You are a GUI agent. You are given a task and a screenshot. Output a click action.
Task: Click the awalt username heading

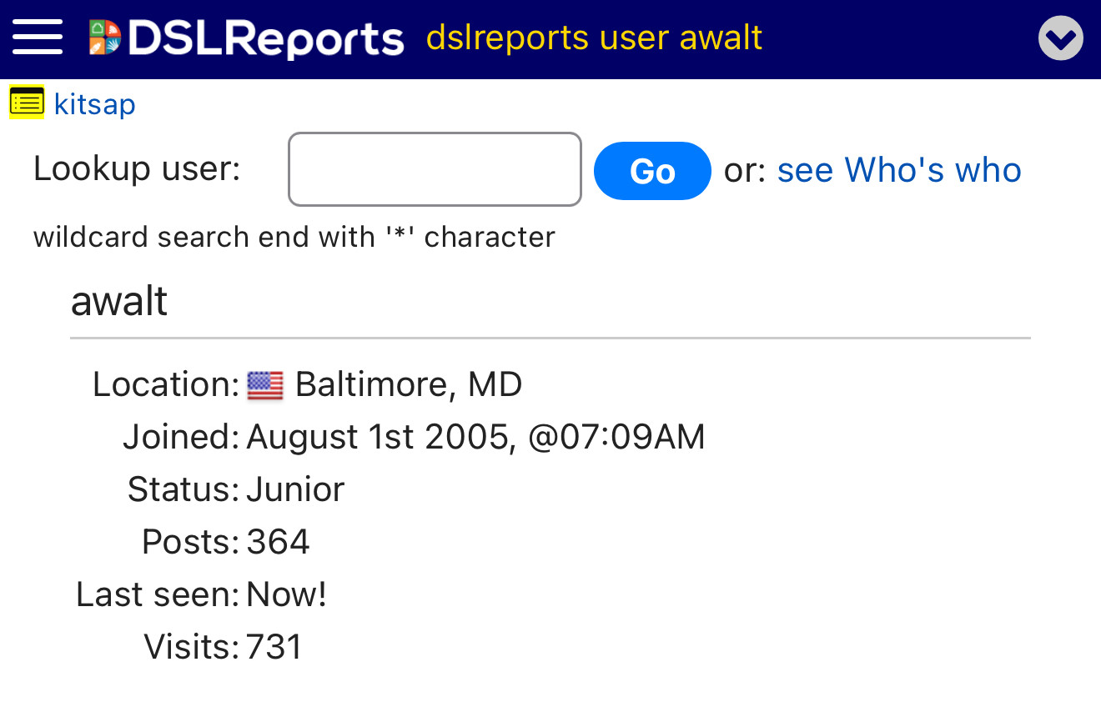click(x=119, y=301)
